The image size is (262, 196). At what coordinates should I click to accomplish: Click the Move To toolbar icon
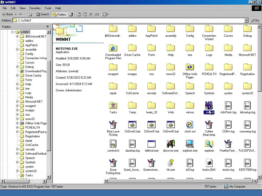(x=78, y=14)
